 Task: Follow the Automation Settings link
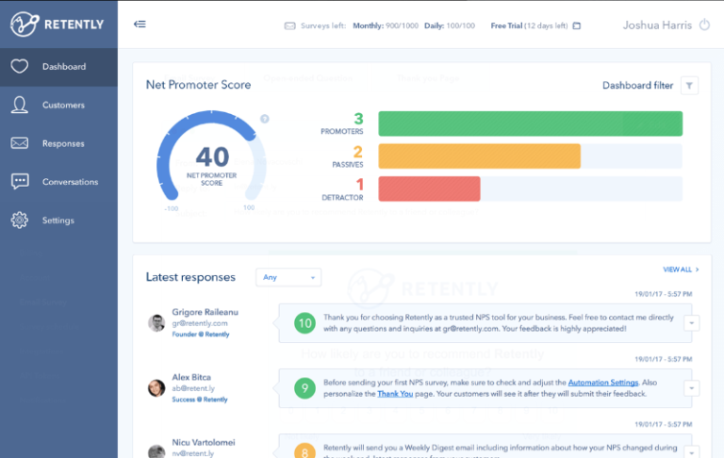coord(602,383)
